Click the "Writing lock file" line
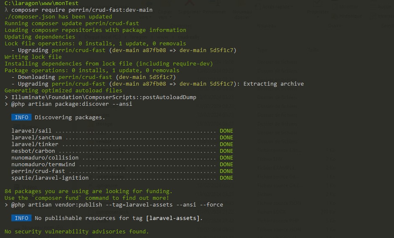Viewport: 394px width, 238px height. (x=33, y=57)
